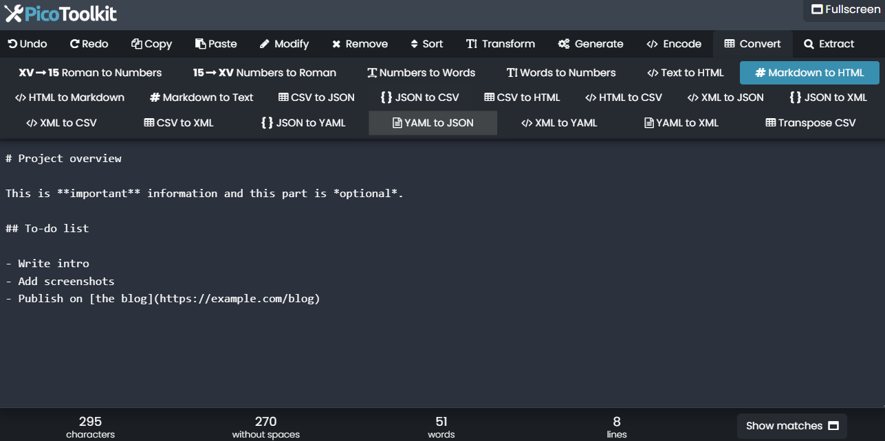Image resolution: width=885 pixels, height=441 pixels.
Task: Open the Convert tab
Action: coord(752,44)
